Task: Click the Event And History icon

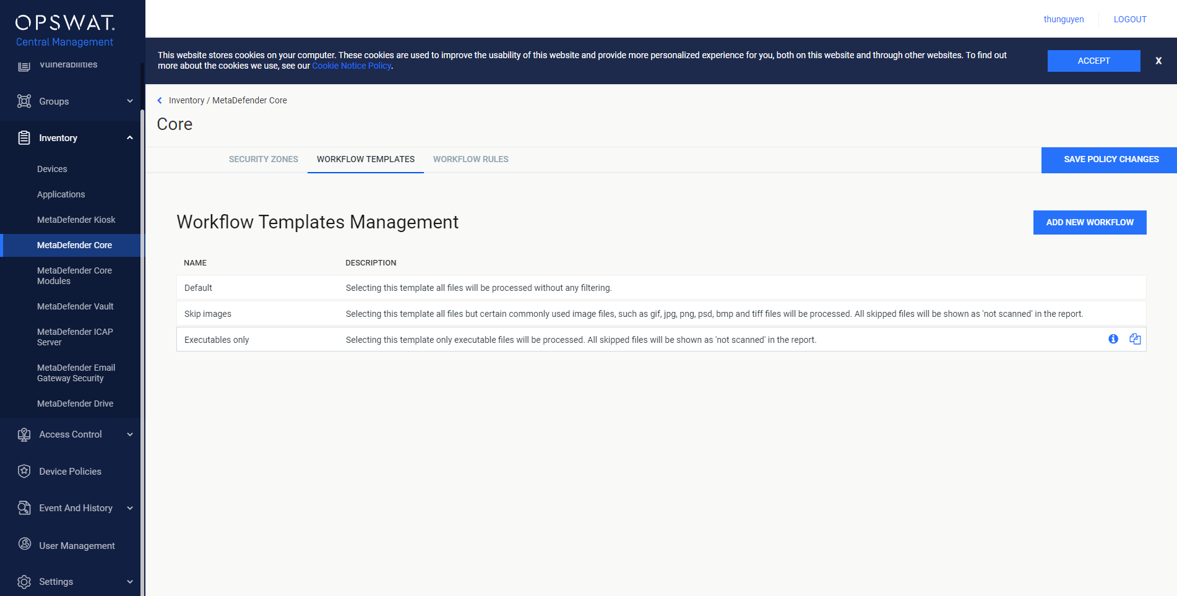Action: pyautogui.click(x=24, y=508)
